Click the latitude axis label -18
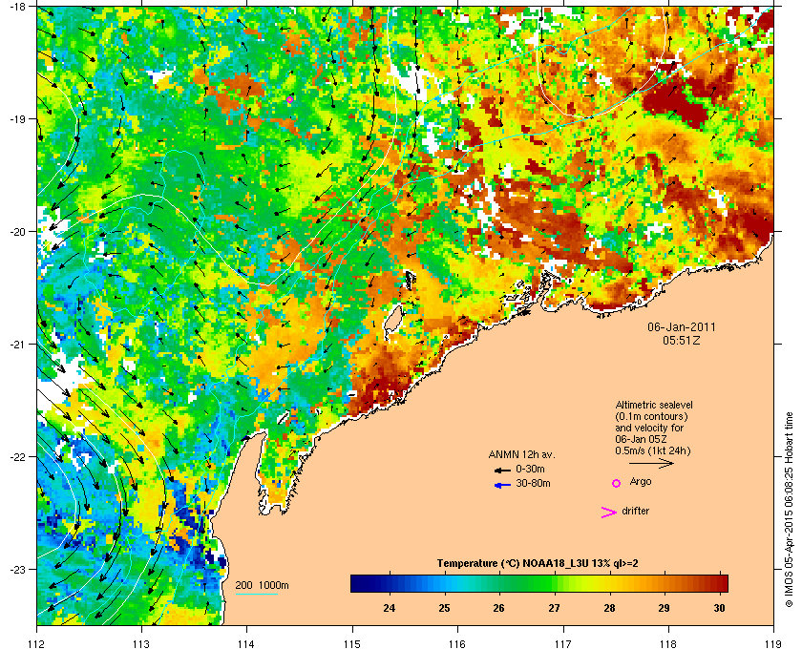The height and width of the screenshot is (649, 802). tap(17, 7)
